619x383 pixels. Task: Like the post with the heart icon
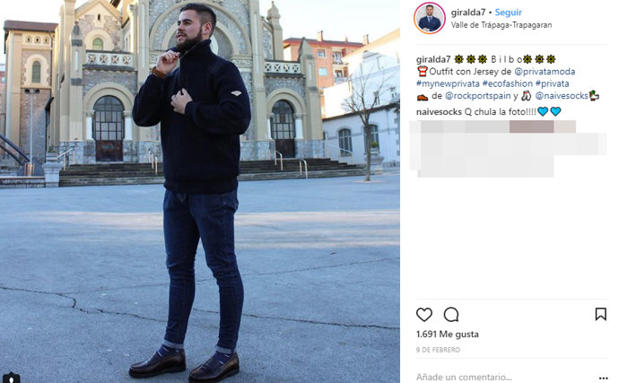pyautogui.click(x=424, y=315)
